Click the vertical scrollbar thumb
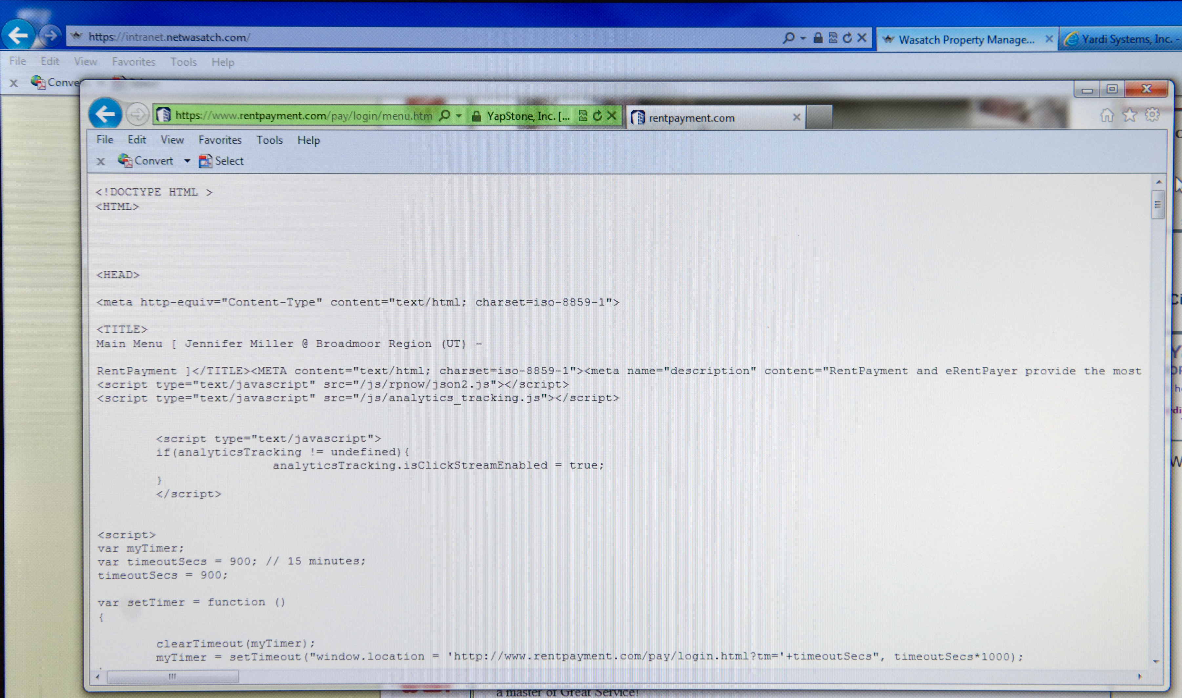 point(1157,205)
